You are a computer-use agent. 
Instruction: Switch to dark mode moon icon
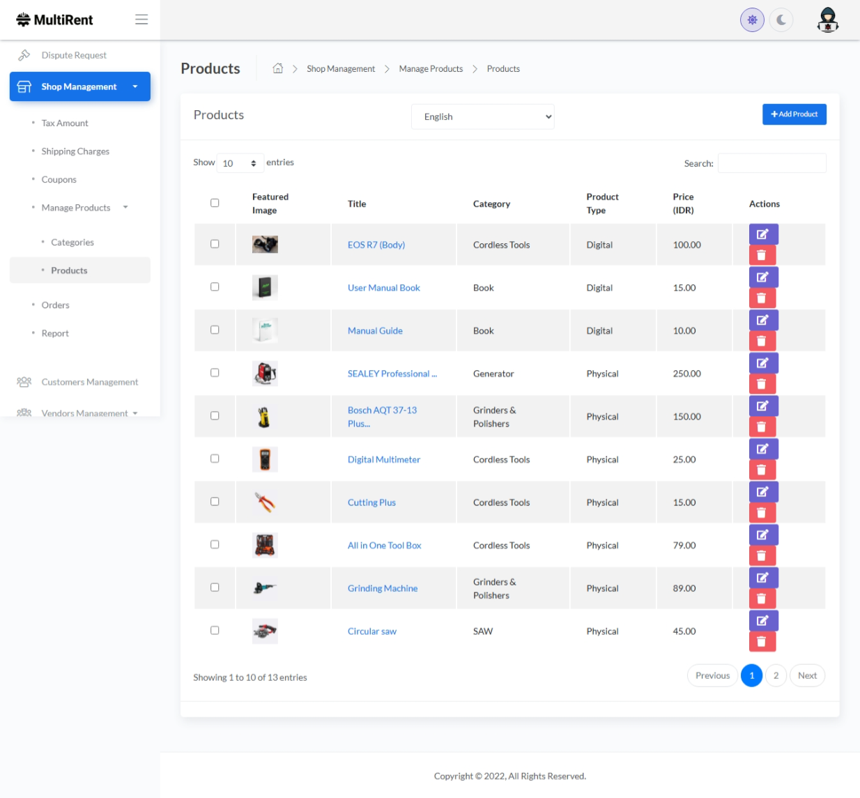tap(781, 20)
